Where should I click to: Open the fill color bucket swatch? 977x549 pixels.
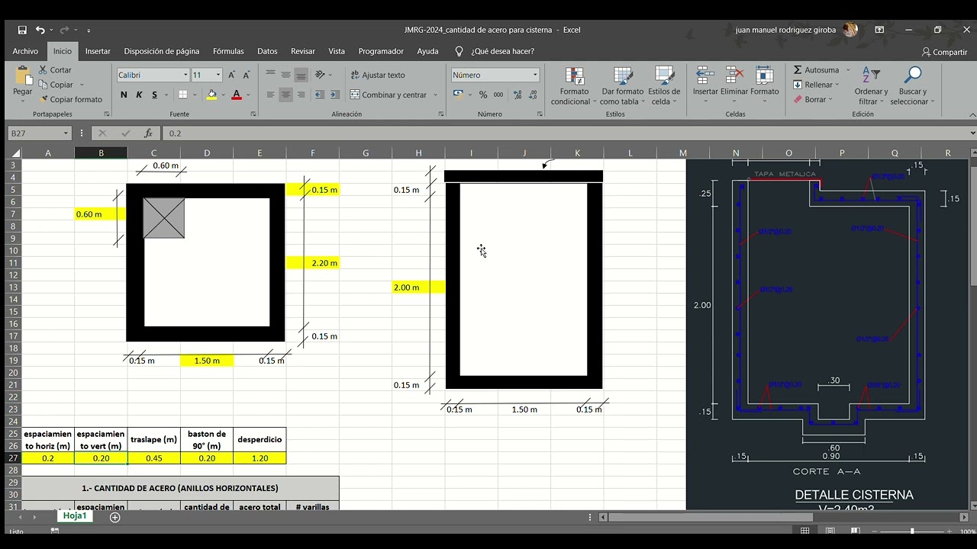(x=211, y=95)
